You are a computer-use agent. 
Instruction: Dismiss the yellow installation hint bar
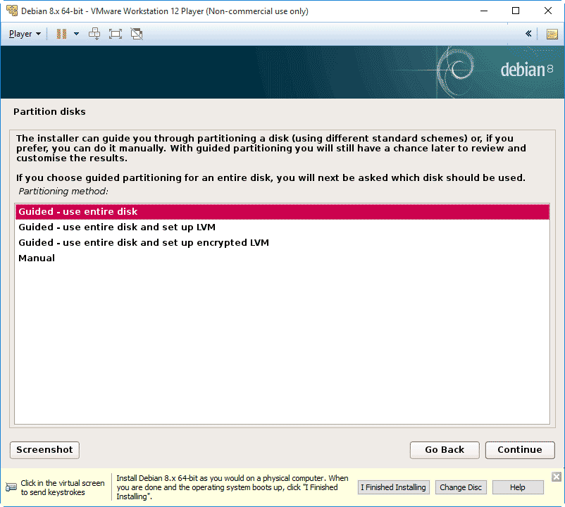[x=557, y=477]
